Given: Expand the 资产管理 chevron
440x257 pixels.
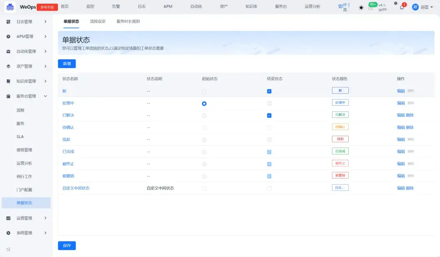Looking at the screenshot, I should (x=46, y=66).
